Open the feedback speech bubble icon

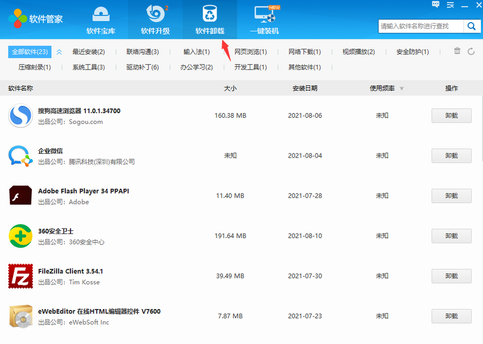point(436,4)
